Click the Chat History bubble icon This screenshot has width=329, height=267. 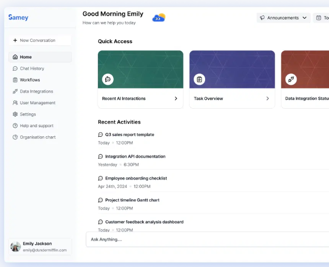point(15,69)
